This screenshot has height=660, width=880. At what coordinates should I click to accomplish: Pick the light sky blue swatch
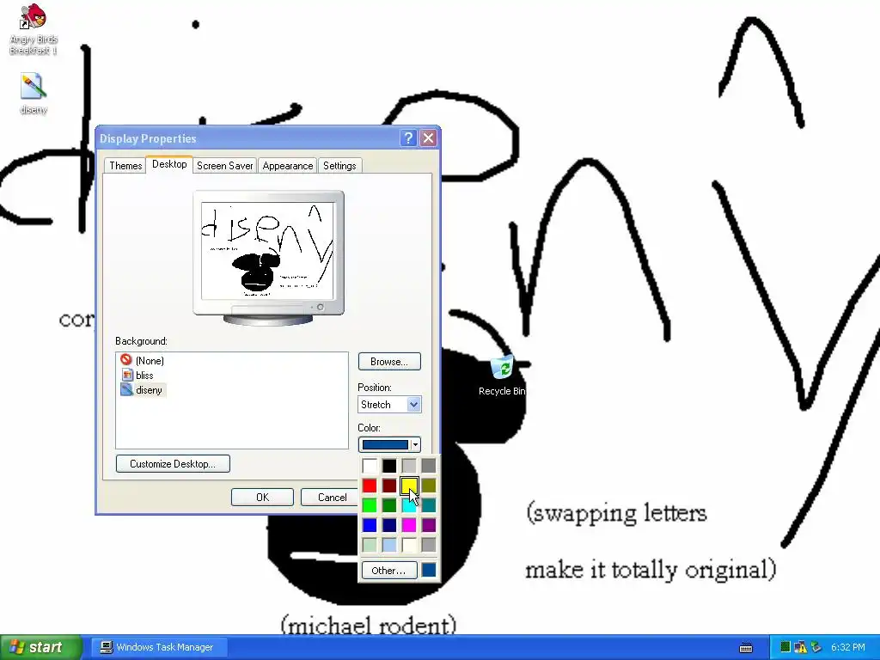pos(389,544)
